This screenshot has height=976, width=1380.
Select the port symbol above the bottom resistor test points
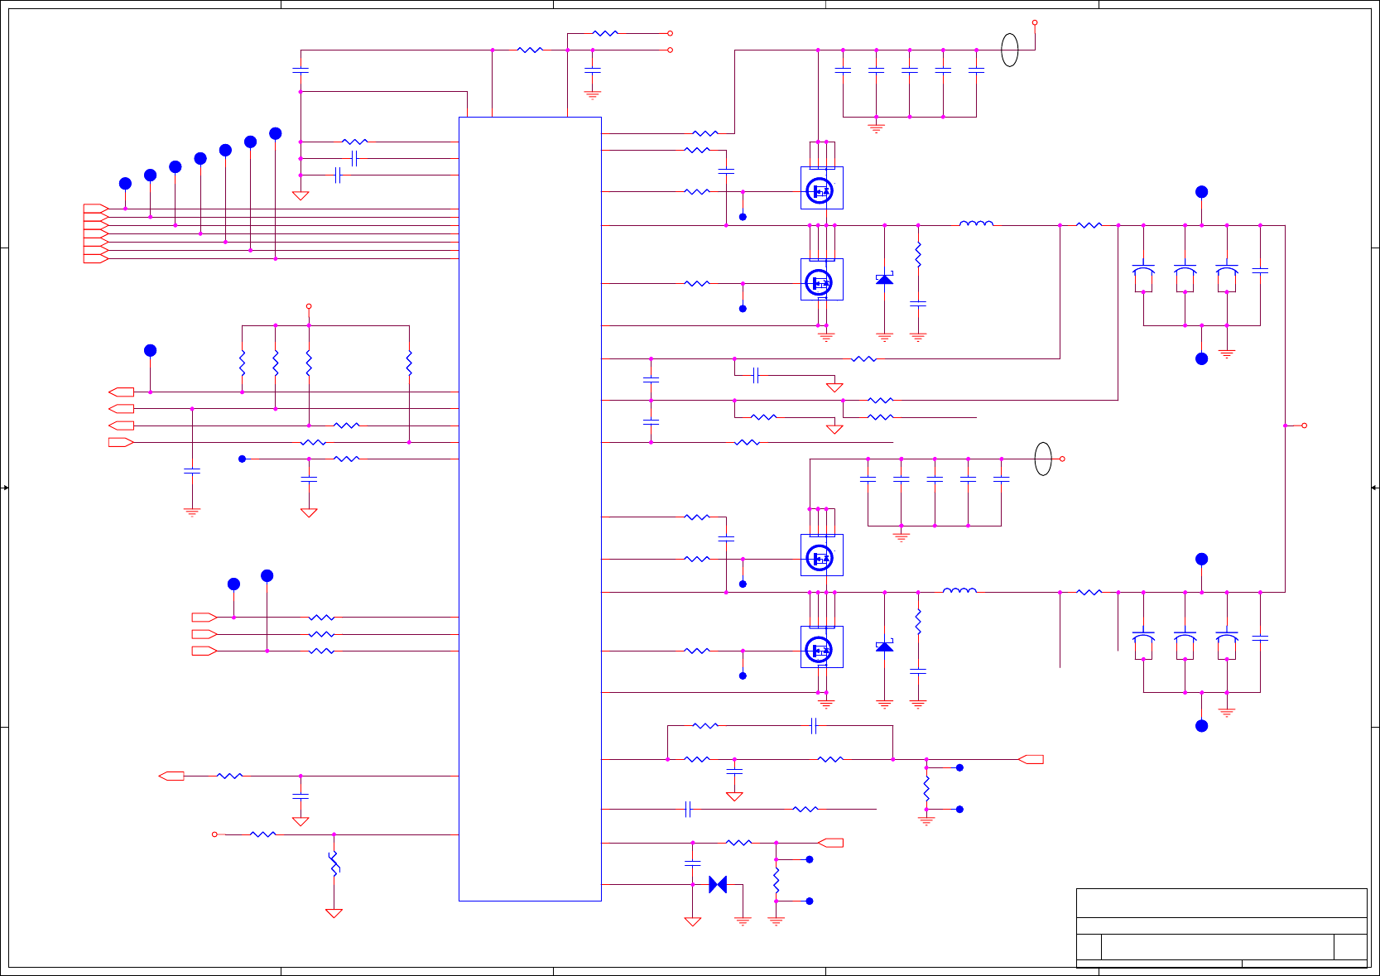(830, 843)
